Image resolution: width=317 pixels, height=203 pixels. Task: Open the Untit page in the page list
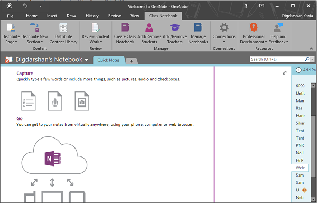(x=300, y=93)
